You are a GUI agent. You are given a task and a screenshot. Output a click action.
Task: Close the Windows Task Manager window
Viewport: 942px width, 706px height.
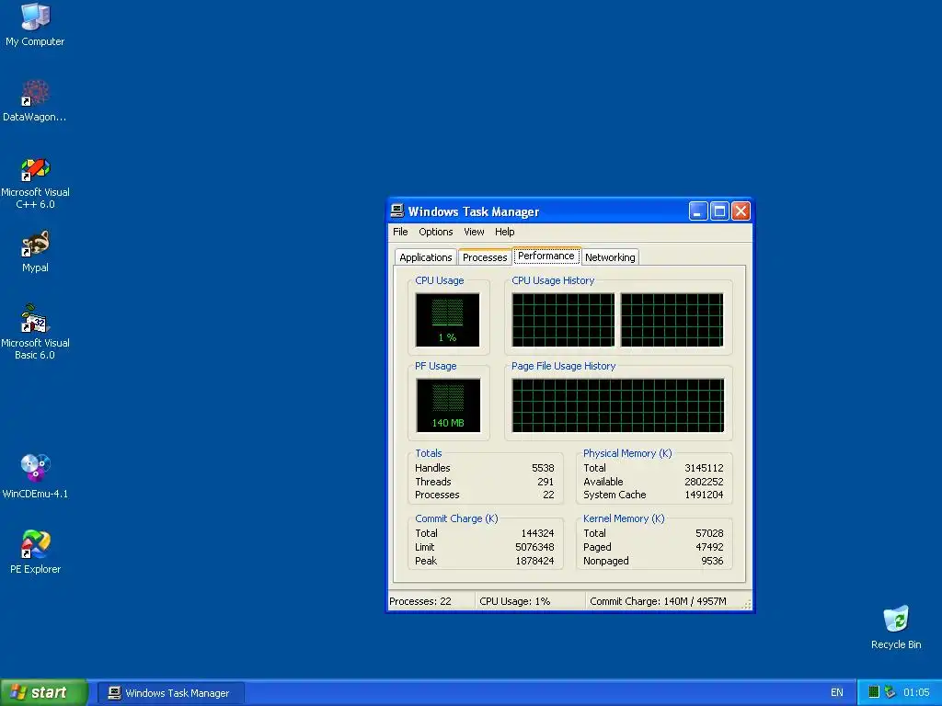point(741,211)
